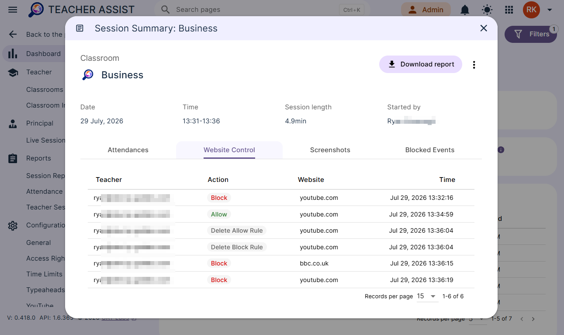Open the notifications bell
564x335 pixels.
tap(465, 10)
